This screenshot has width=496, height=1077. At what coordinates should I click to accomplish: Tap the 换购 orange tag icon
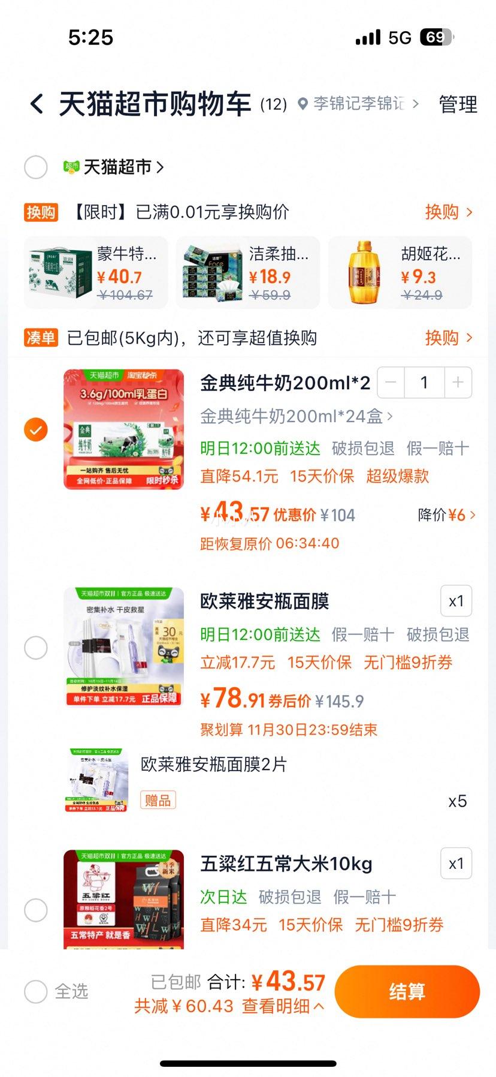[41, 212]
